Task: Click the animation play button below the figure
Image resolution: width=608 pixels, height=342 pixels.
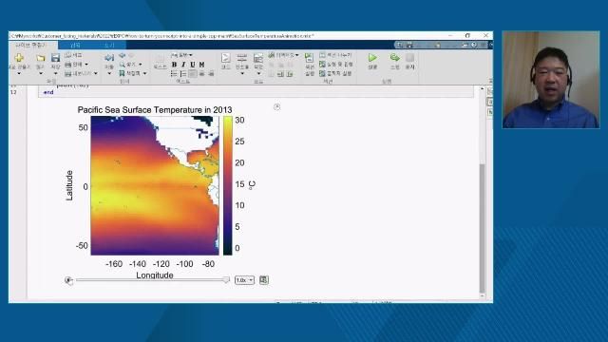Action: 68,280
